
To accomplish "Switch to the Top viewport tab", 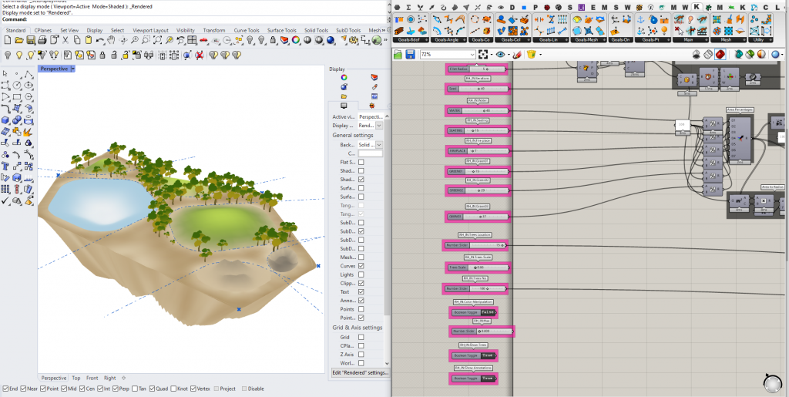I will [76, 378].
